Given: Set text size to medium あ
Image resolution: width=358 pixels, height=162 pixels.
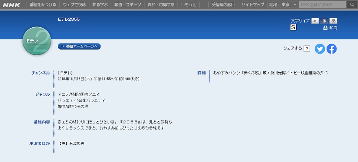Looking at the screenshot, I should (324, 21).
